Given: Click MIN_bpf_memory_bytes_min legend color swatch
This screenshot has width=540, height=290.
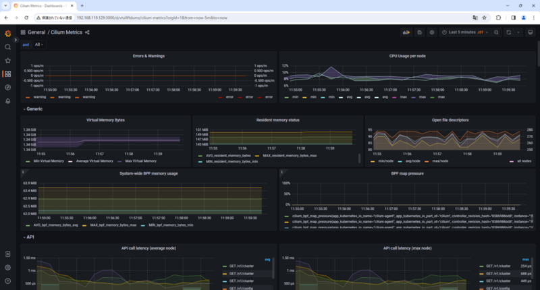Looking at the screenshot, I should point(143,225).
